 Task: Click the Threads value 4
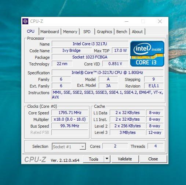pyautogui.click(x=156, y=146)
